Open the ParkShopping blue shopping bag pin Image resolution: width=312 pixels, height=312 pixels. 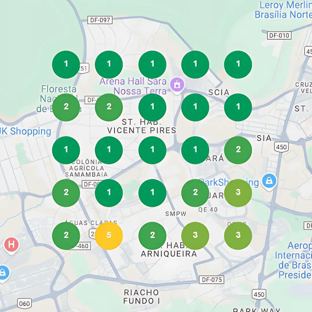coord(269,182)
